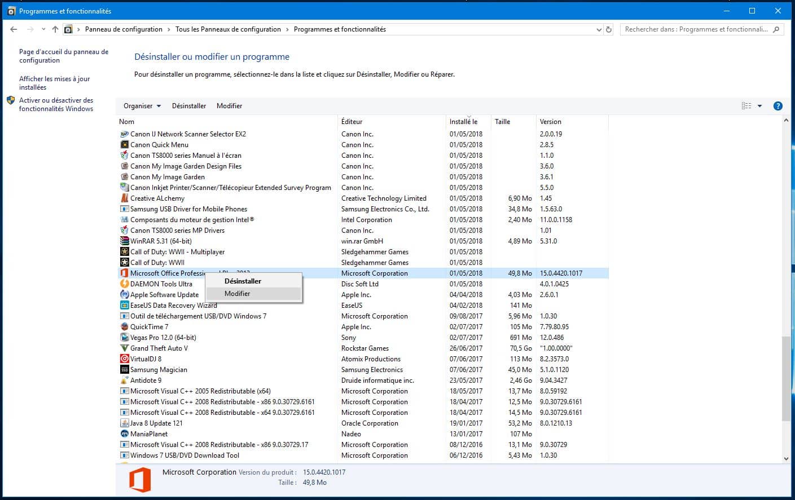Click the Java 8 Update 121 coffee icon
Screen dimensions: 795x500
(125, 423)
